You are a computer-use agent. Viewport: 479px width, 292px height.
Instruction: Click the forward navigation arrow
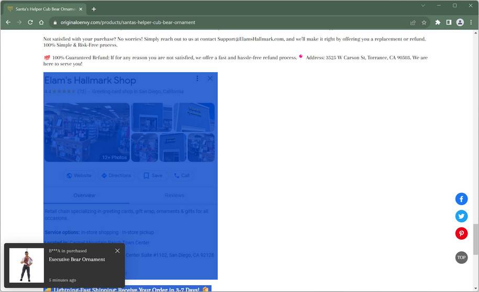tap(19, 23)
